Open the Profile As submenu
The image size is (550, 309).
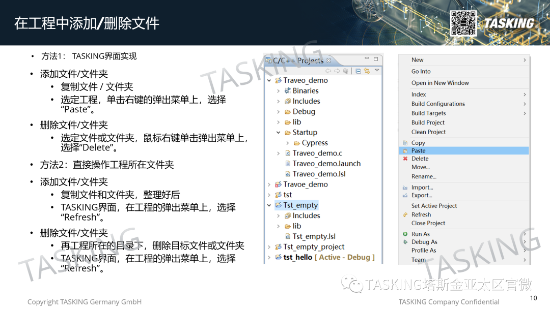click(464, 251)
